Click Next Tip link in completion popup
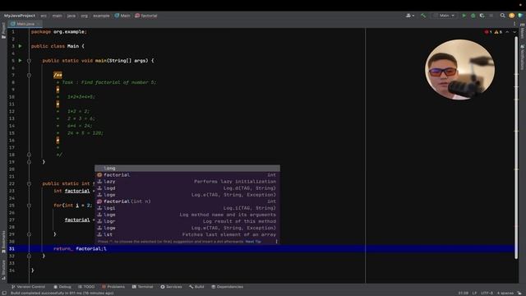The height and width of the screenshot is (296, 526). (x=253, y=241)
